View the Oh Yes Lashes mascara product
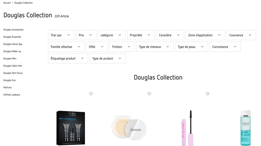Screen dimensions: 261x146 pyautogui.click(x=187, y=128)
